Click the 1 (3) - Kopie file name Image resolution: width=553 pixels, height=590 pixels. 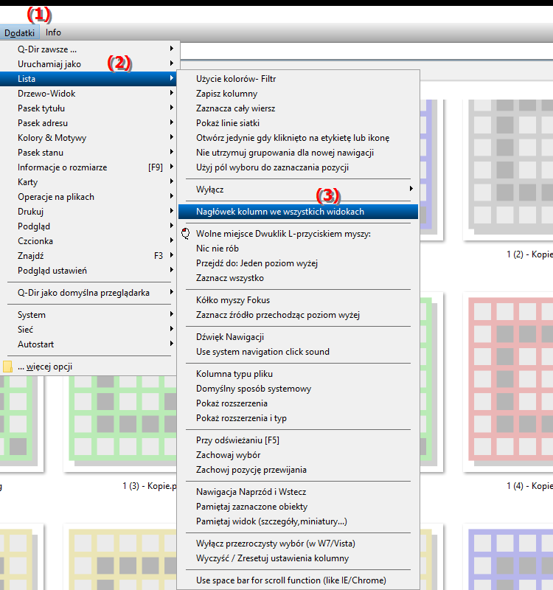[x=150, y=486]
